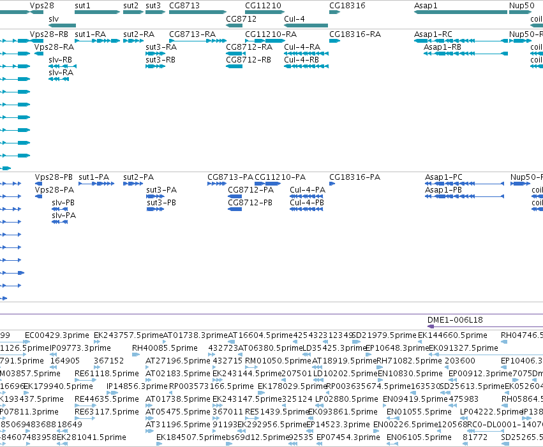Open protein sut1-PA

click(x=94, y=177)
